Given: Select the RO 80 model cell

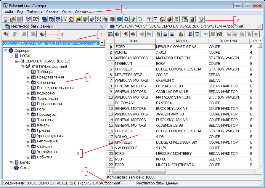Looking at the screenshot, I should [182, 159].
